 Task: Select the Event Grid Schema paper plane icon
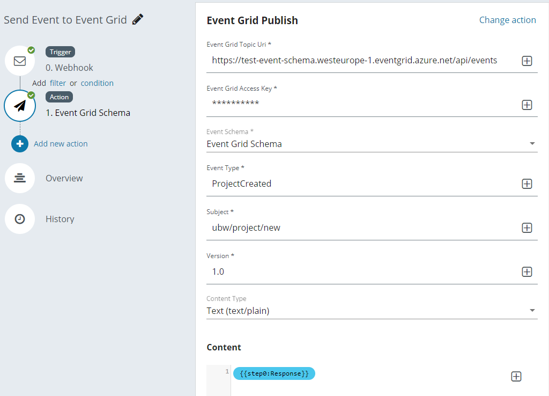(20, 106)
